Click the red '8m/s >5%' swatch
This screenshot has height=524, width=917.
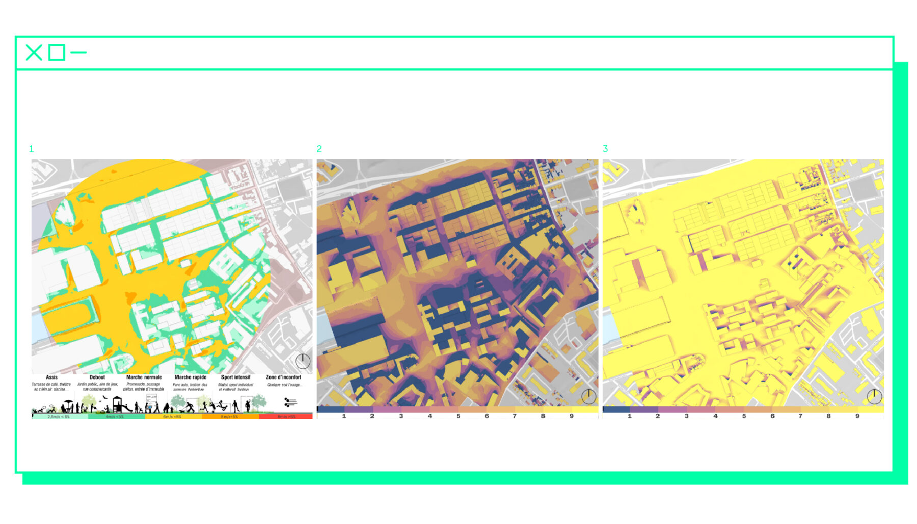(x=286, y=417)
